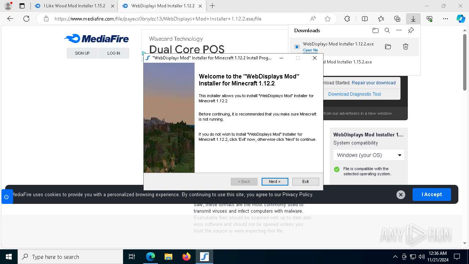
Task: Open Collections icon in toolbar
Action: tap(397, 19)
